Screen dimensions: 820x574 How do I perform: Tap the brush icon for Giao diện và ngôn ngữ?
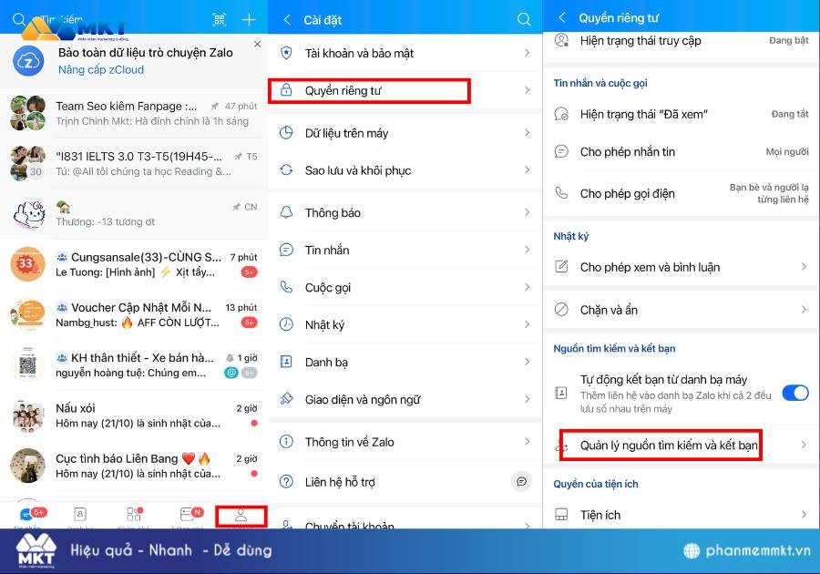point(286,399)
